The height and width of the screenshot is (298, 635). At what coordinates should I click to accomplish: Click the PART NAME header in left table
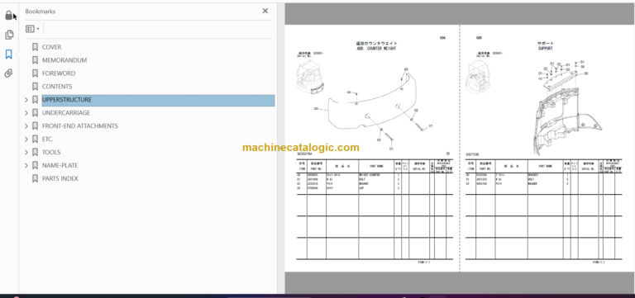click(x=376, y=166)
